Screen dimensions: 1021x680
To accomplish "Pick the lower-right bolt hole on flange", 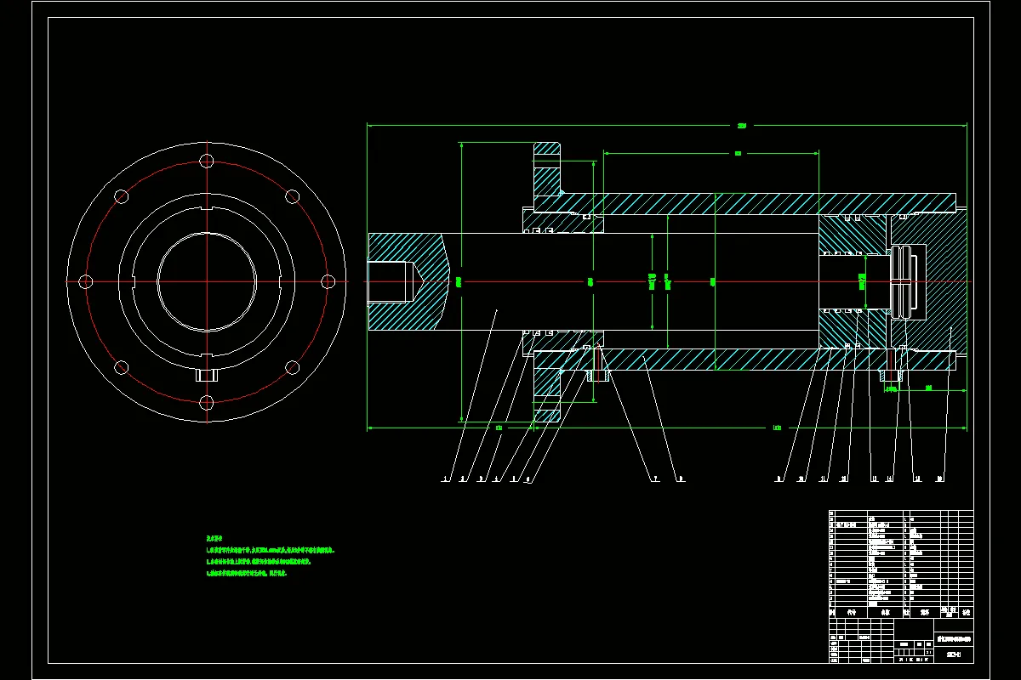I will 292,367.
